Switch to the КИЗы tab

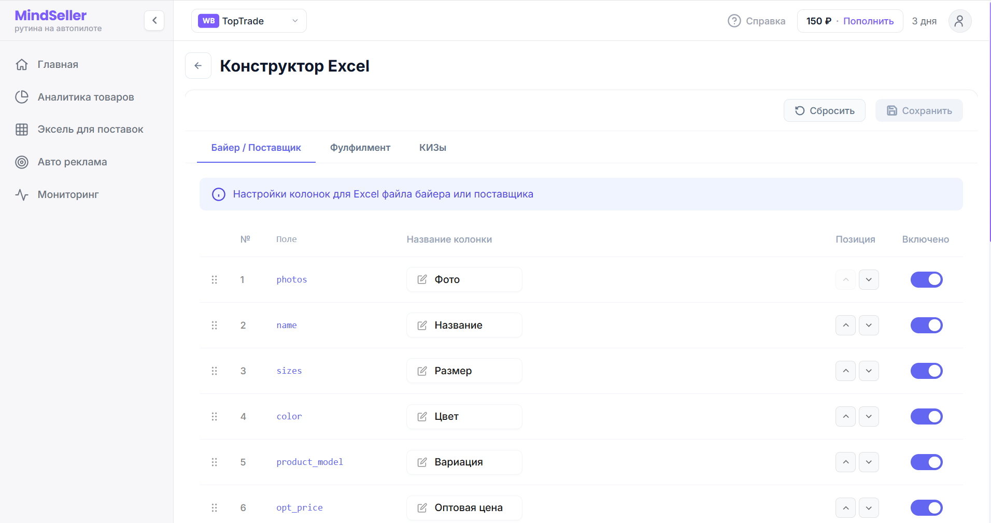point(433,148)
